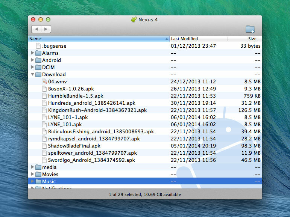The height and width of the screenshot is (217, 290).
Task: Select the .bugsense file icon
Action: pos(38,46)
